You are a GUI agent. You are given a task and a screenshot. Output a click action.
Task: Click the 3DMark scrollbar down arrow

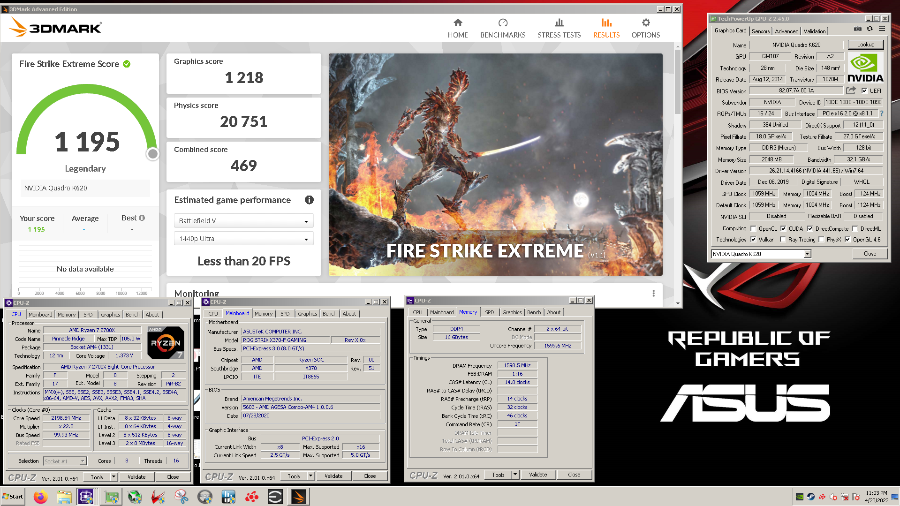(678, 303)
